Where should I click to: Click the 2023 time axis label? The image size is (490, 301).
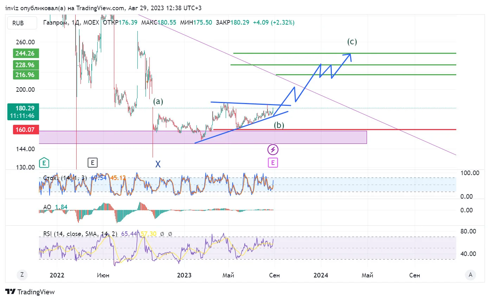[185, 275]
